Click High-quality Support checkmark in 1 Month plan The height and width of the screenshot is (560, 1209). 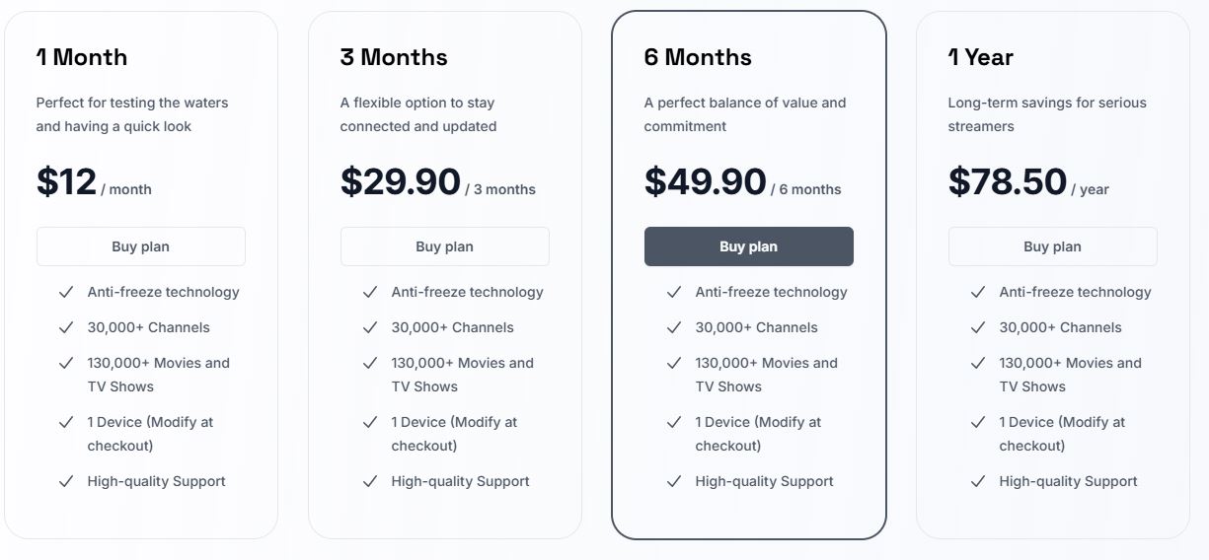tap(66, 481)
